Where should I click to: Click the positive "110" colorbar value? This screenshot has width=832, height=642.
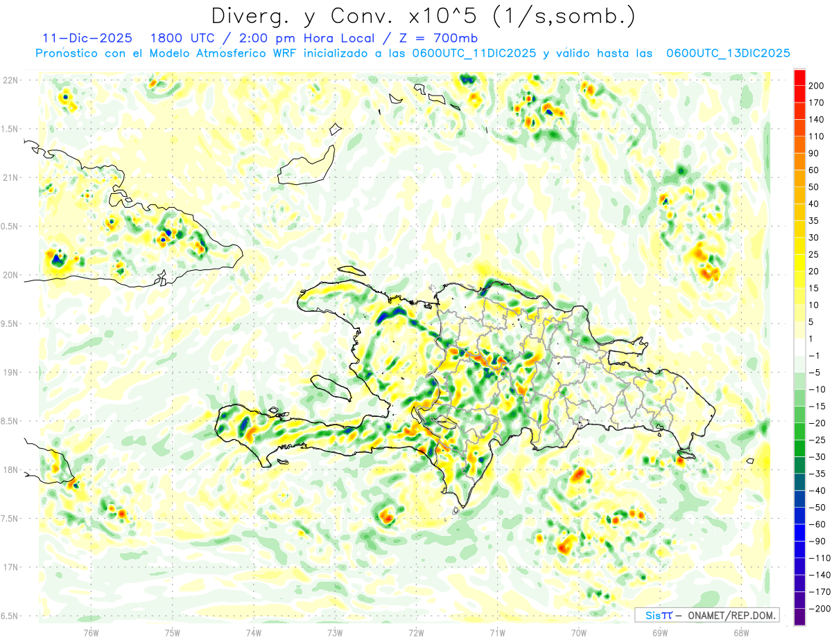817,136
